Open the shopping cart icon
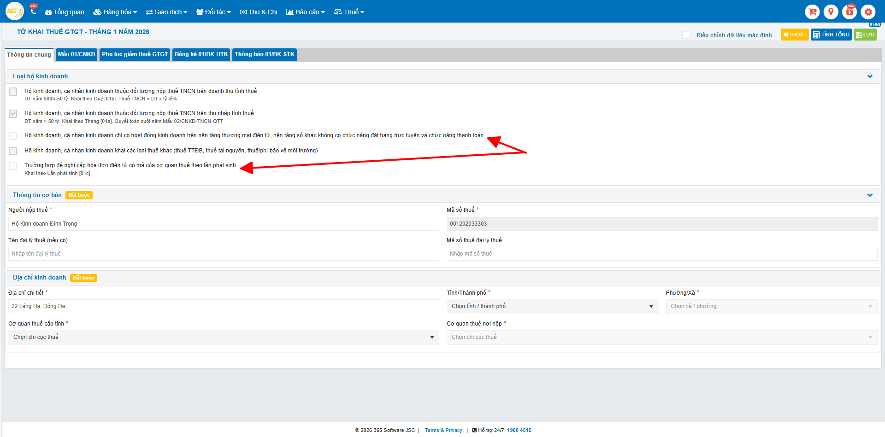The image size is (885, 437). click(812, 12)
